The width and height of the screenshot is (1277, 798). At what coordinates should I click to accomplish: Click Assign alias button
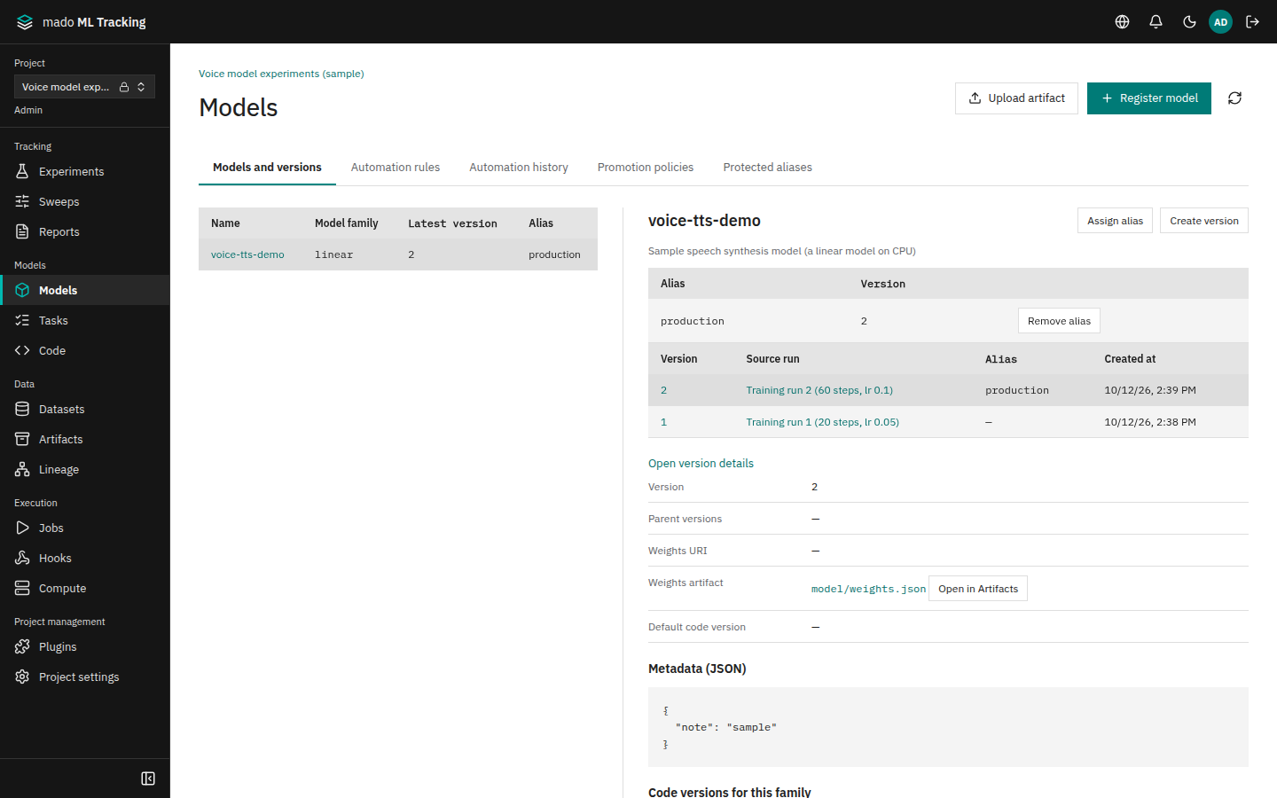pos(1115,221)
